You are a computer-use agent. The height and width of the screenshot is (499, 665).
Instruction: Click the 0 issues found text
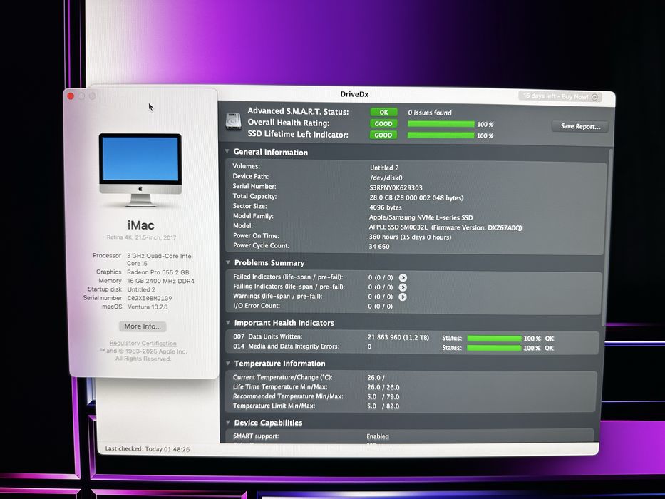click(x=430, y=113)
